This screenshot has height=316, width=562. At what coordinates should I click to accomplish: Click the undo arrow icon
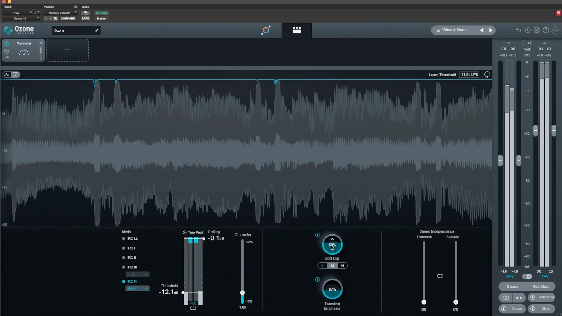pyautogui.click(x=518, y=30)
